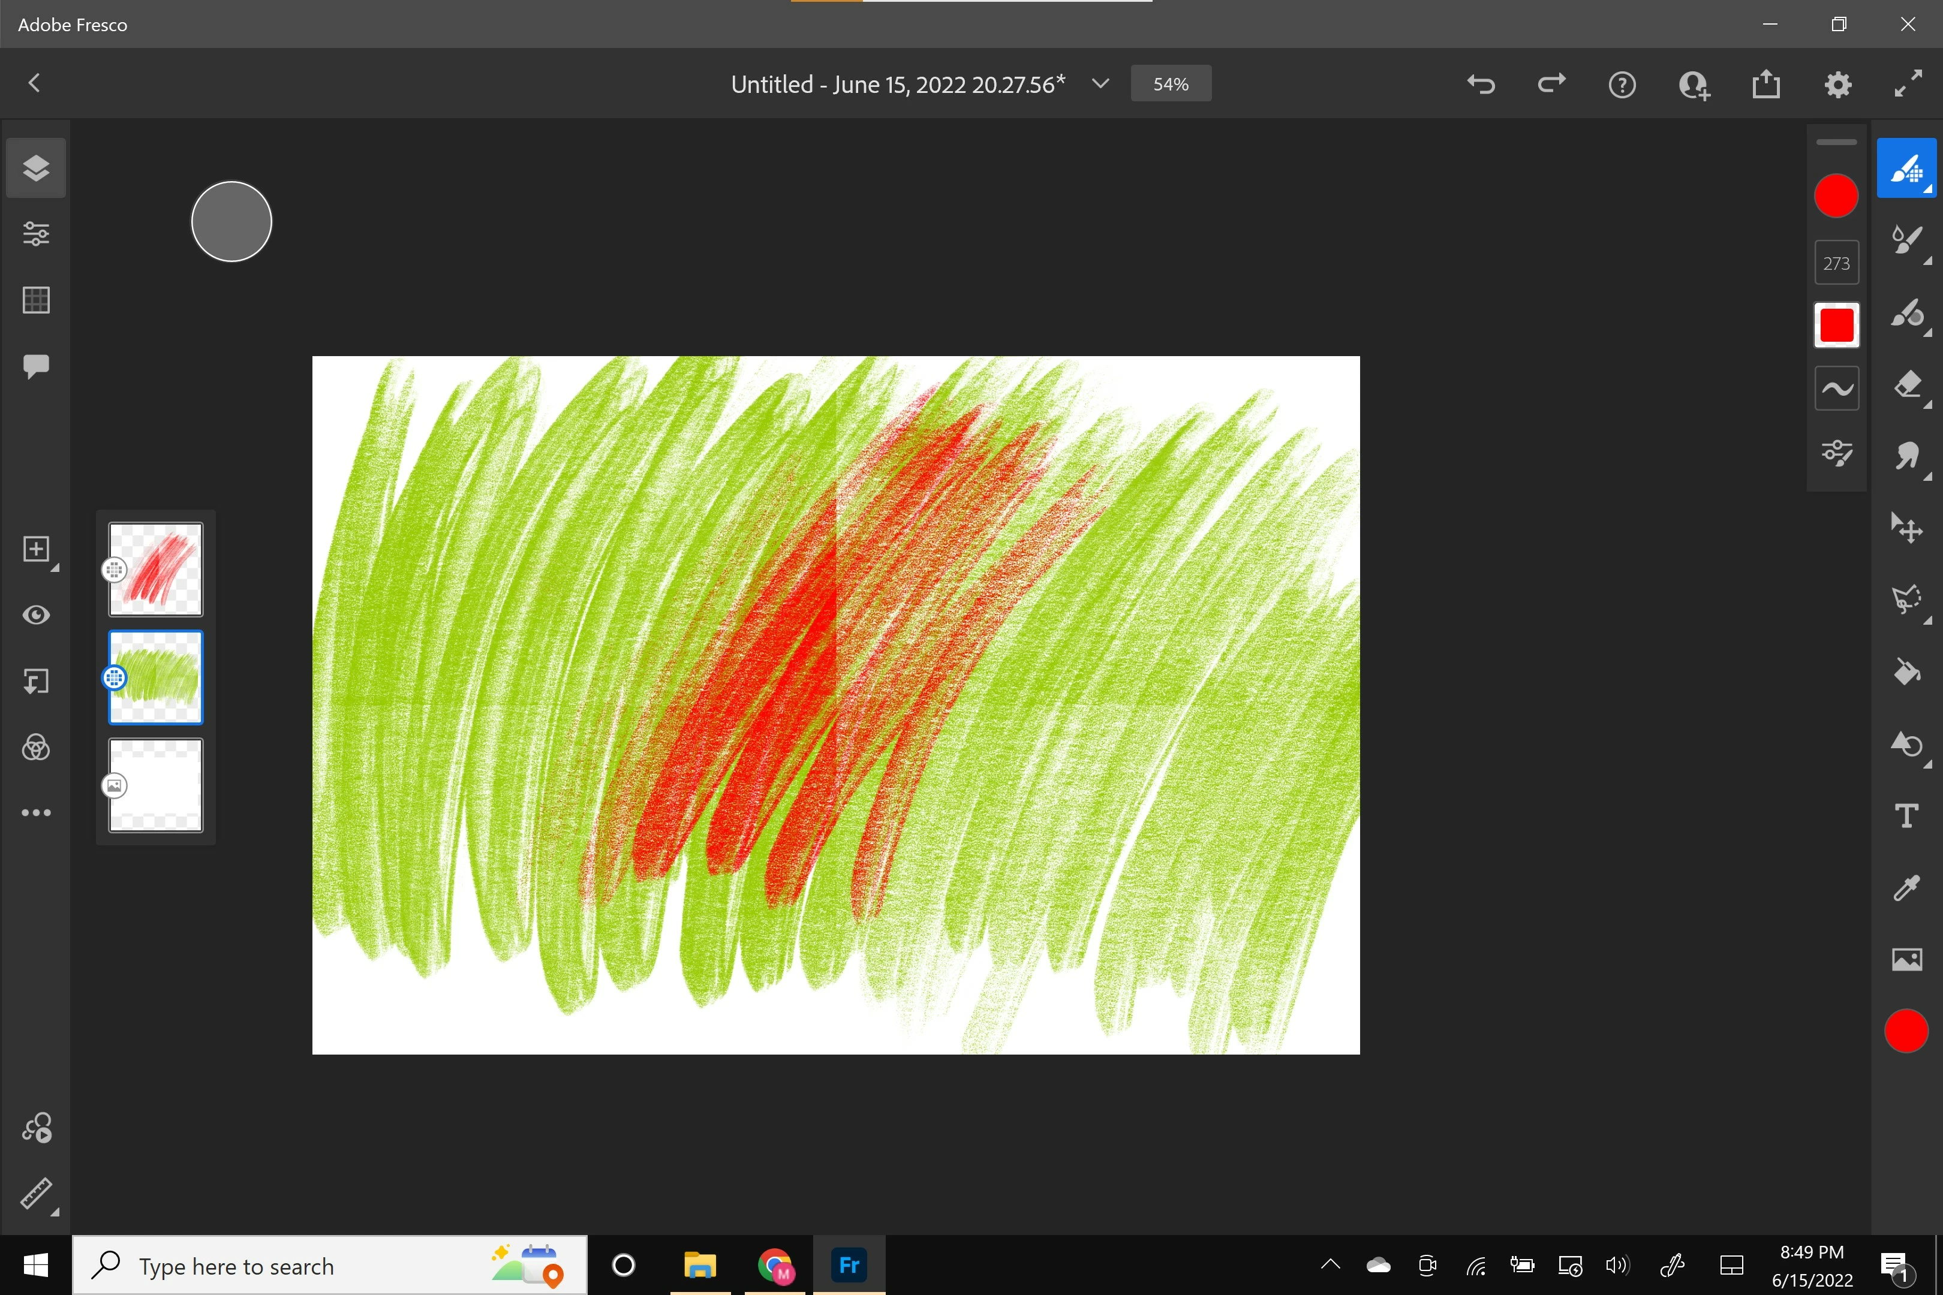Select the Smudge tool

pyautogui.click(x=1906, y=455)
